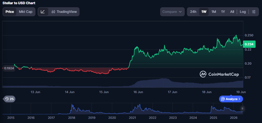Select the All time range
The width and height of the screenshot is (262, 123).
pos(232,12)
